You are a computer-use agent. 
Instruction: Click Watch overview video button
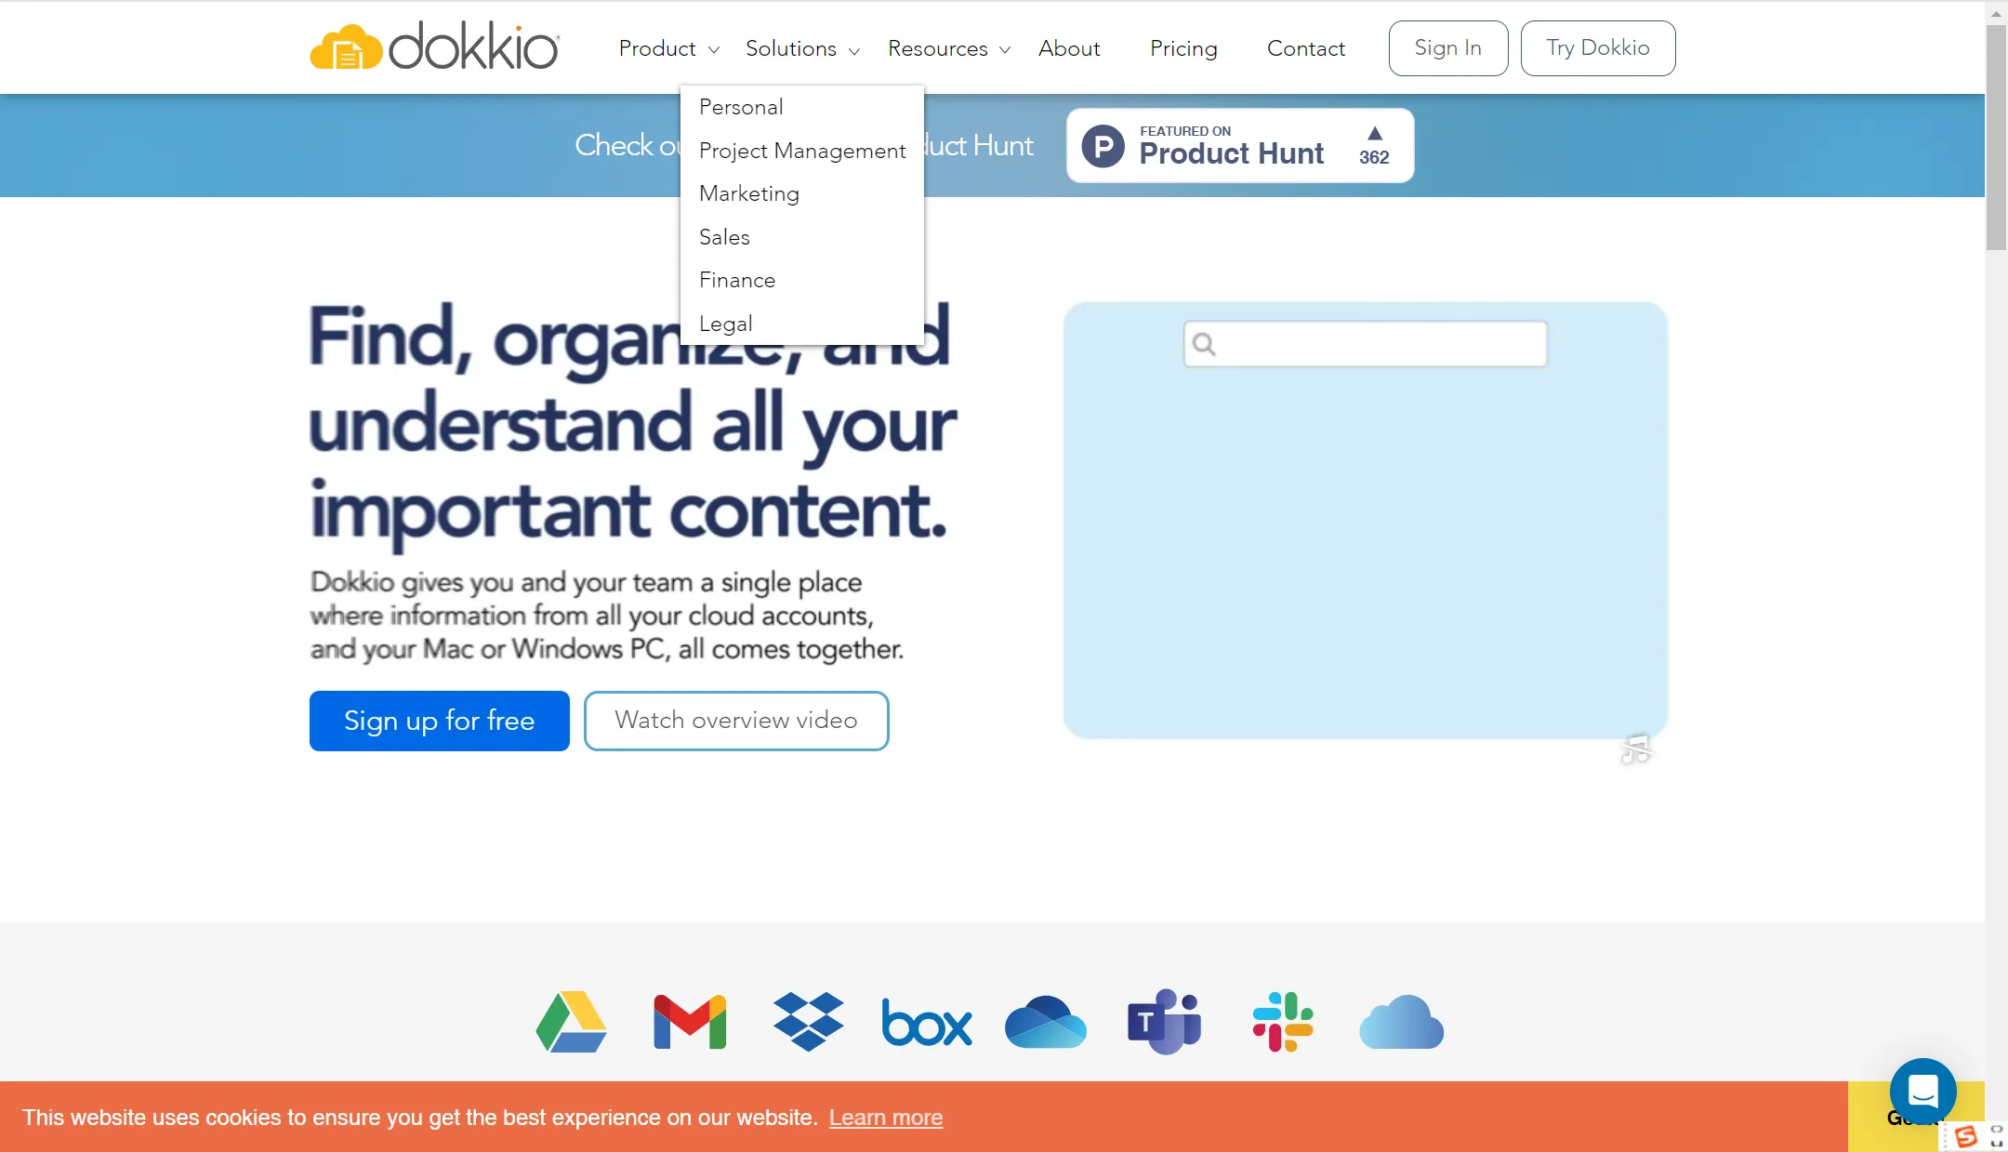(x=736, y=721)
